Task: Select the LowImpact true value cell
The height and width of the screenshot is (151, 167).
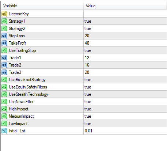Action: (x=125, y=124)
